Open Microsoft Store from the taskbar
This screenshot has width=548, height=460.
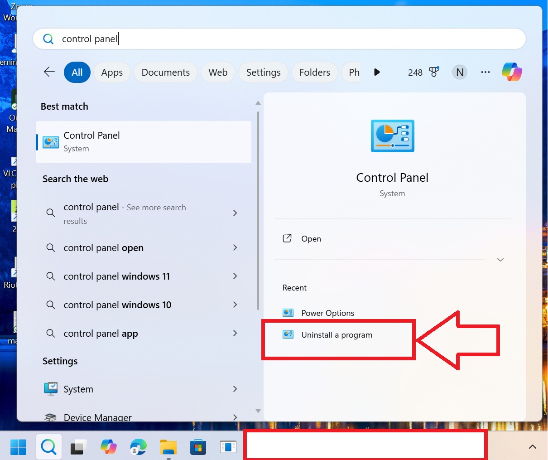198,447
